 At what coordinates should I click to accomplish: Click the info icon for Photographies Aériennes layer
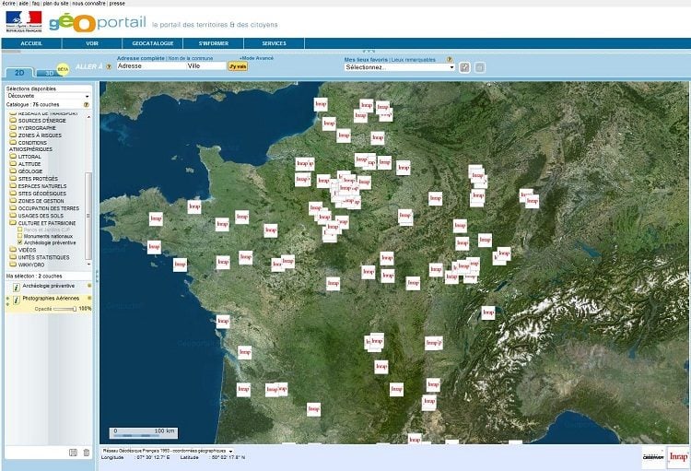(17, 300)
